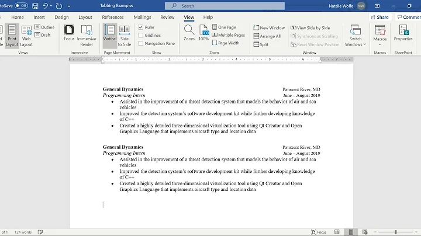Open SharePoint Properties

click(403, 33)
